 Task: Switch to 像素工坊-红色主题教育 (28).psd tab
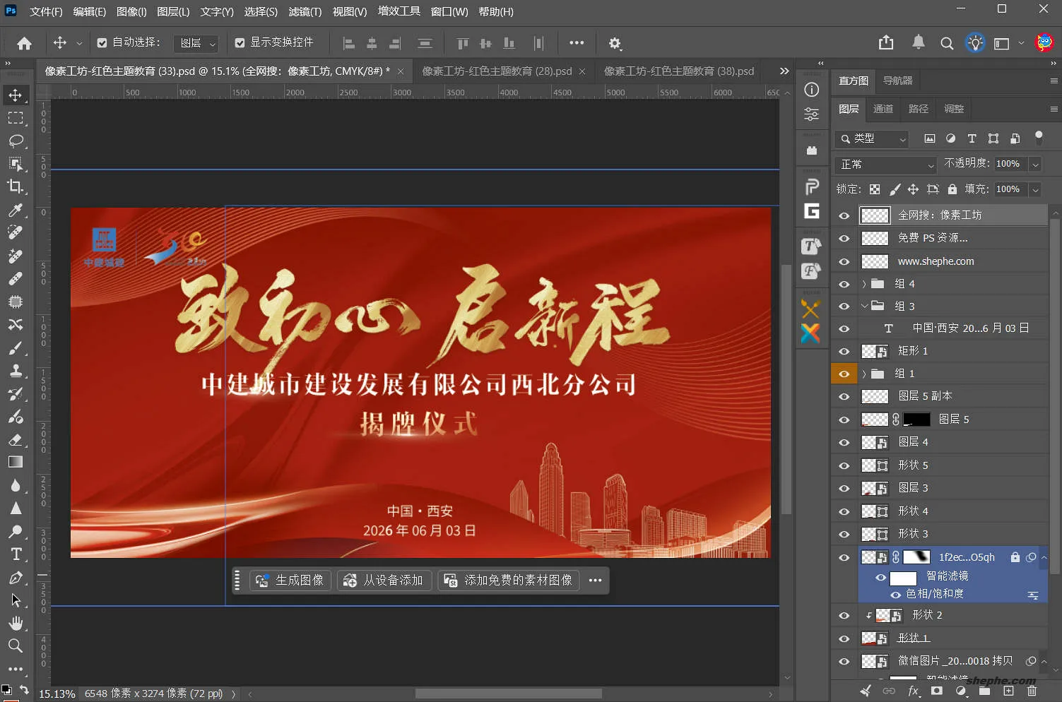497,71
